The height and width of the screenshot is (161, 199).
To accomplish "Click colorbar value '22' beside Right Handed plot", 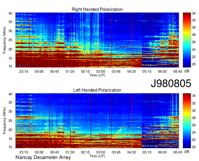I will (x=194, y=57).
